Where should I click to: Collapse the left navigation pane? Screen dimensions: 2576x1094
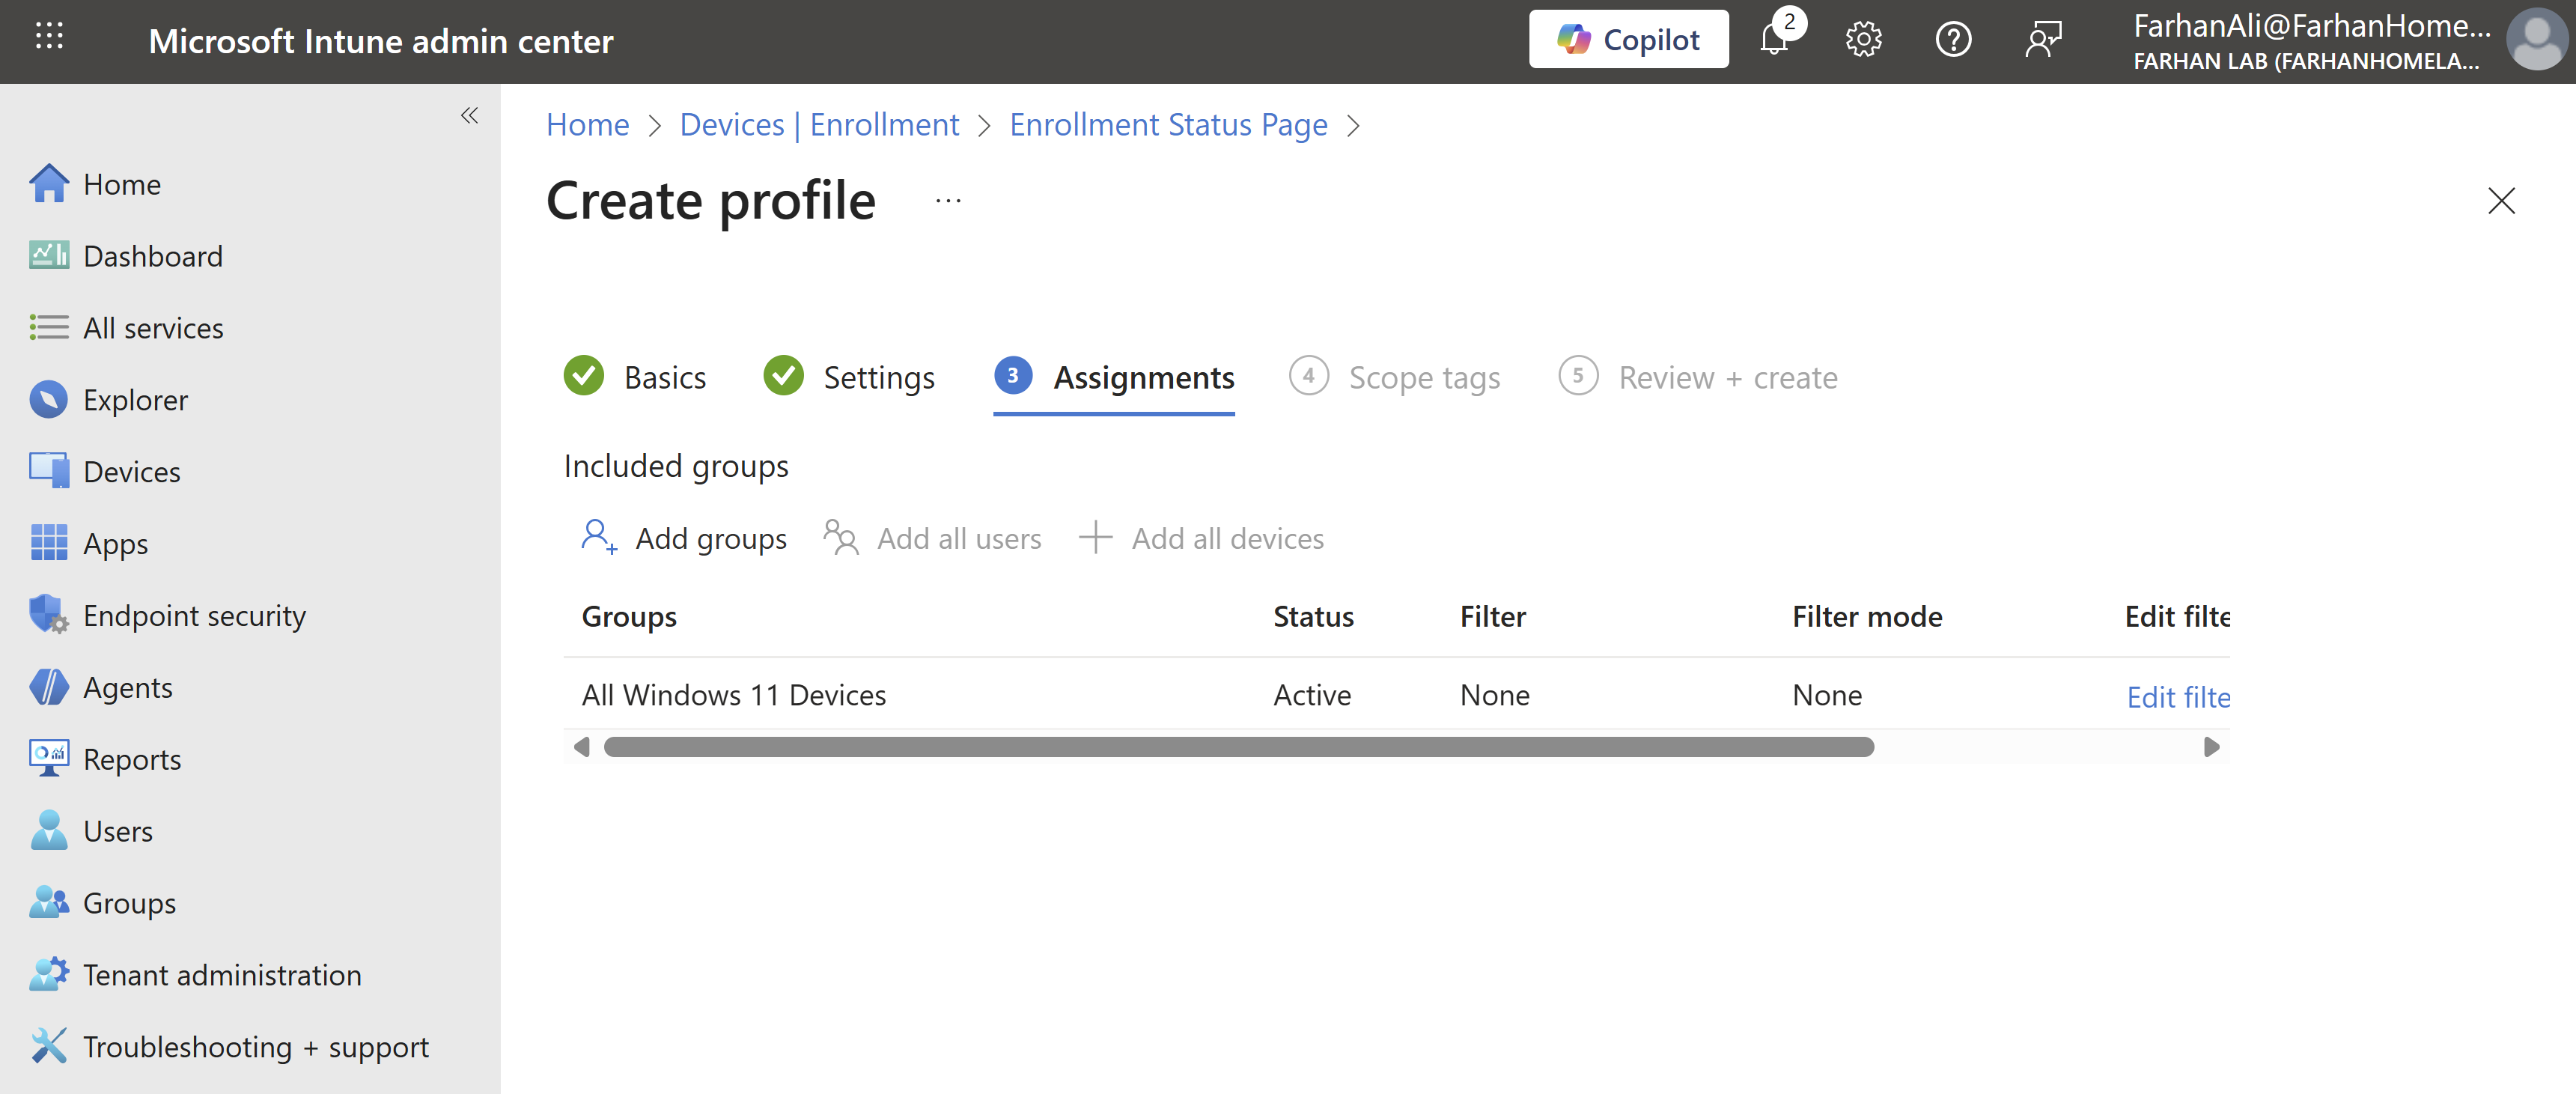coord(469,116)
